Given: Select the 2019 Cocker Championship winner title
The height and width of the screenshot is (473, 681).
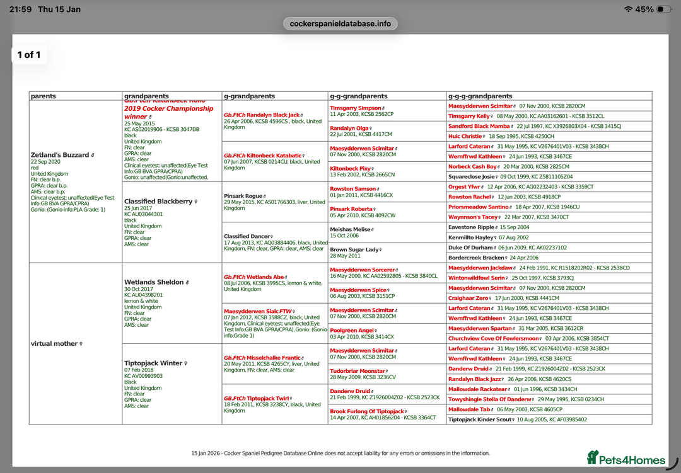Looking at the screenshot, I should click(168, 112).
